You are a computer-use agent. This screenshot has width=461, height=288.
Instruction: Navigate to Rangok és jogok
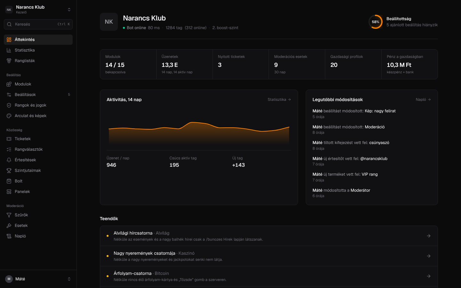point(38,105)
